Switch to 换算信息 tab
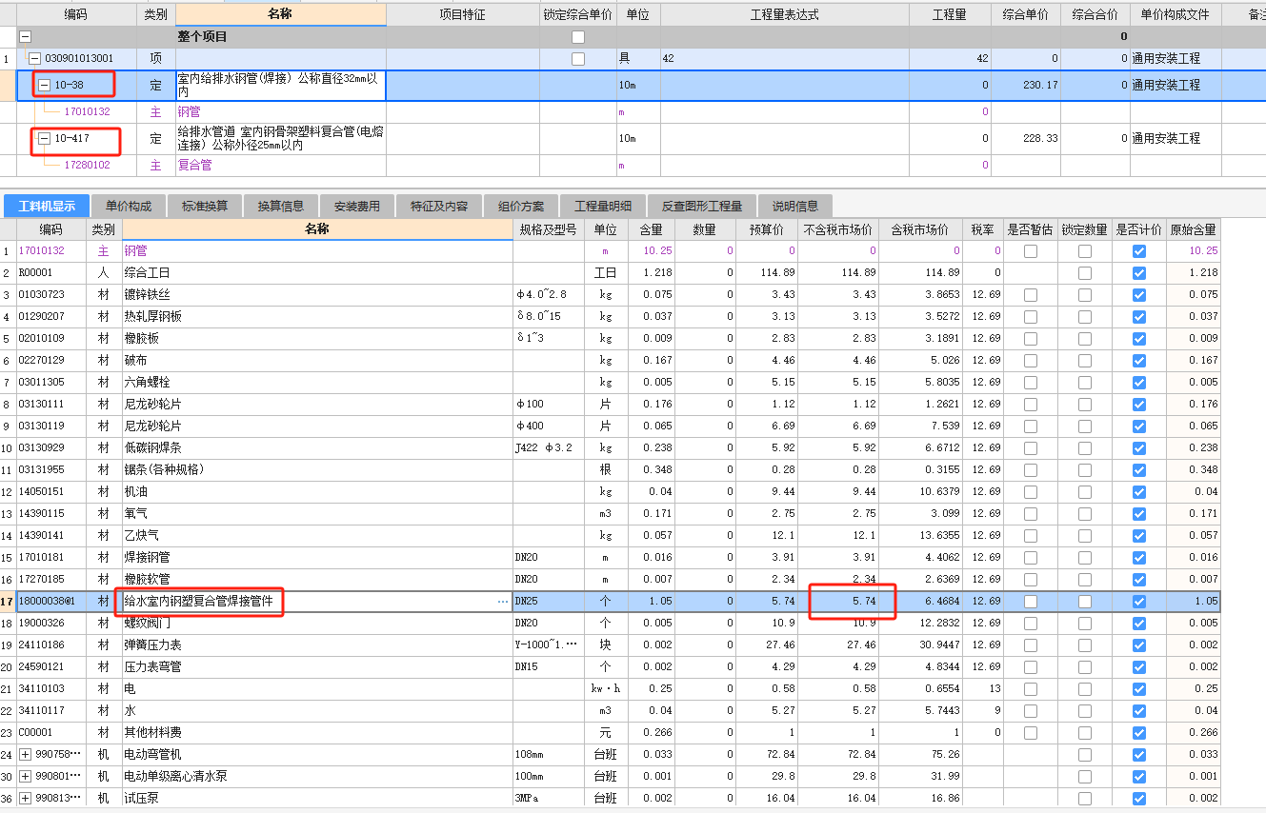Viewport: 1266px width, 813px height. tap(281, 206)
